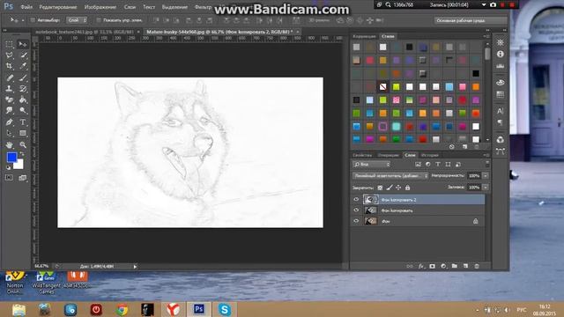Select the Horizontal Type tool
Viewport: 564px width, 317px height.
tap(23, 122)
